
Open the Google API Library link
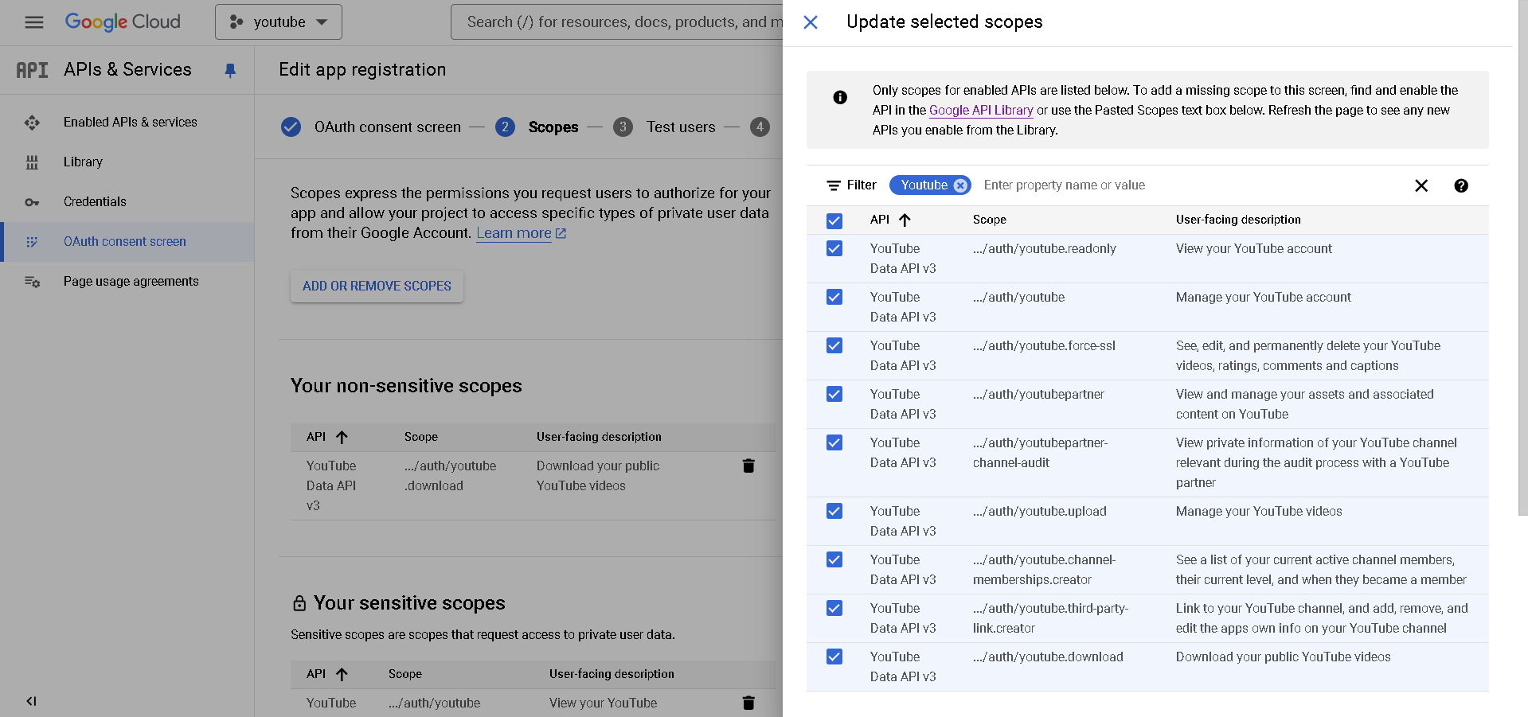(x=980, y=111)
